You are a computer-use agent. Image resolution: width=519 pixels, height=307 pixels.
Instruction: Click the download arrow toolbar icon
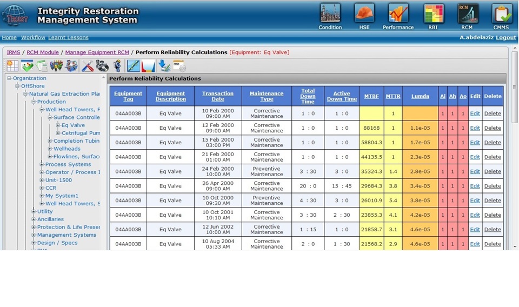pos(164,66)
